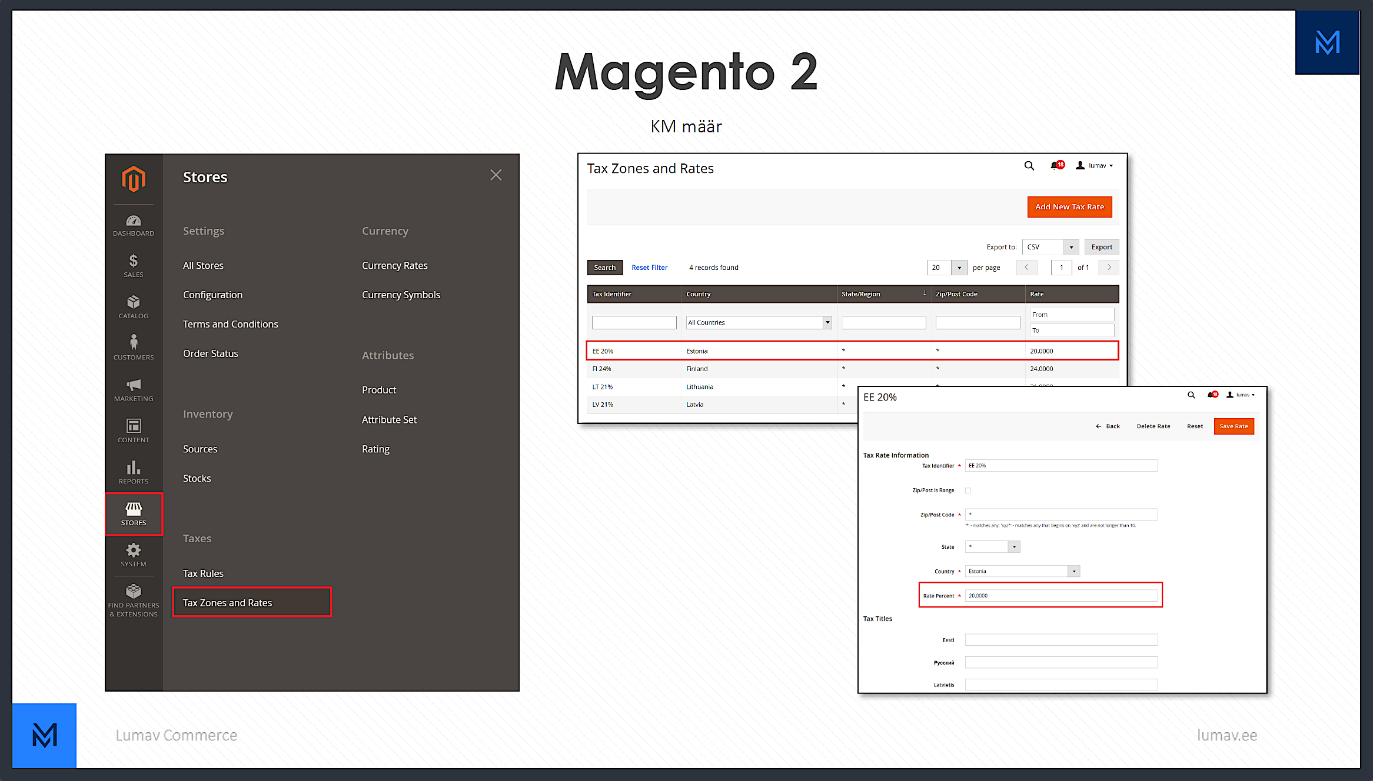
Task: Go to next page arrow in grid
Action: tap(1109, 267)
